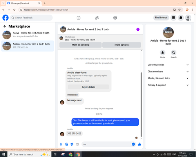Viewport: 196px width, 157px height.
Task: Go back with the Marketplace arrow
Action: click(5, 26)
